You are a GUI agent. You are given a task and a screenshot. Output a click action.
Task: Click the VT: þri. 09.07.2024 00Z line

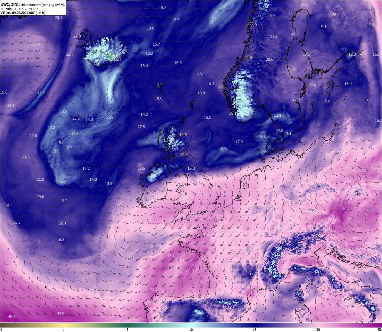pyautogui.click(x=23, y=13)
